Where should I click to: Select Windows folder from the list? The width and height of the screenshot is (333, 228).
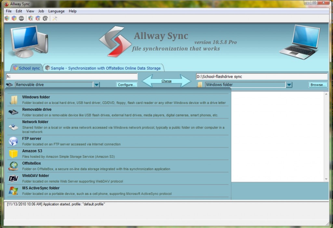pyautogui.click(x=118, y=100)
